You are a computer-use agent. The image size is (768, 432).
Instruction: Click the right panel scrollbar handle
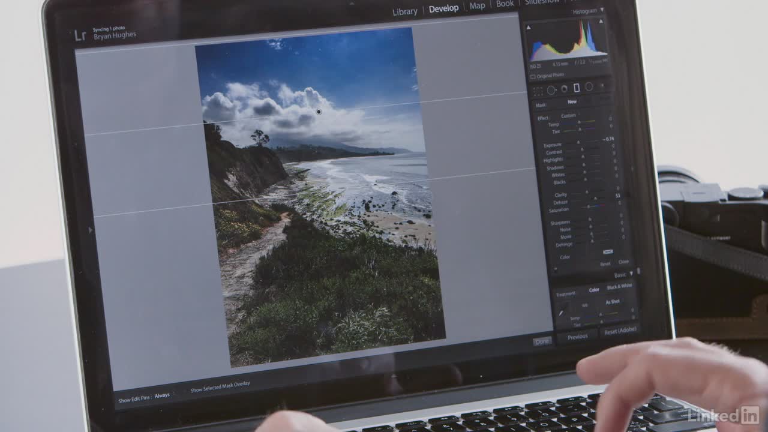638,271
